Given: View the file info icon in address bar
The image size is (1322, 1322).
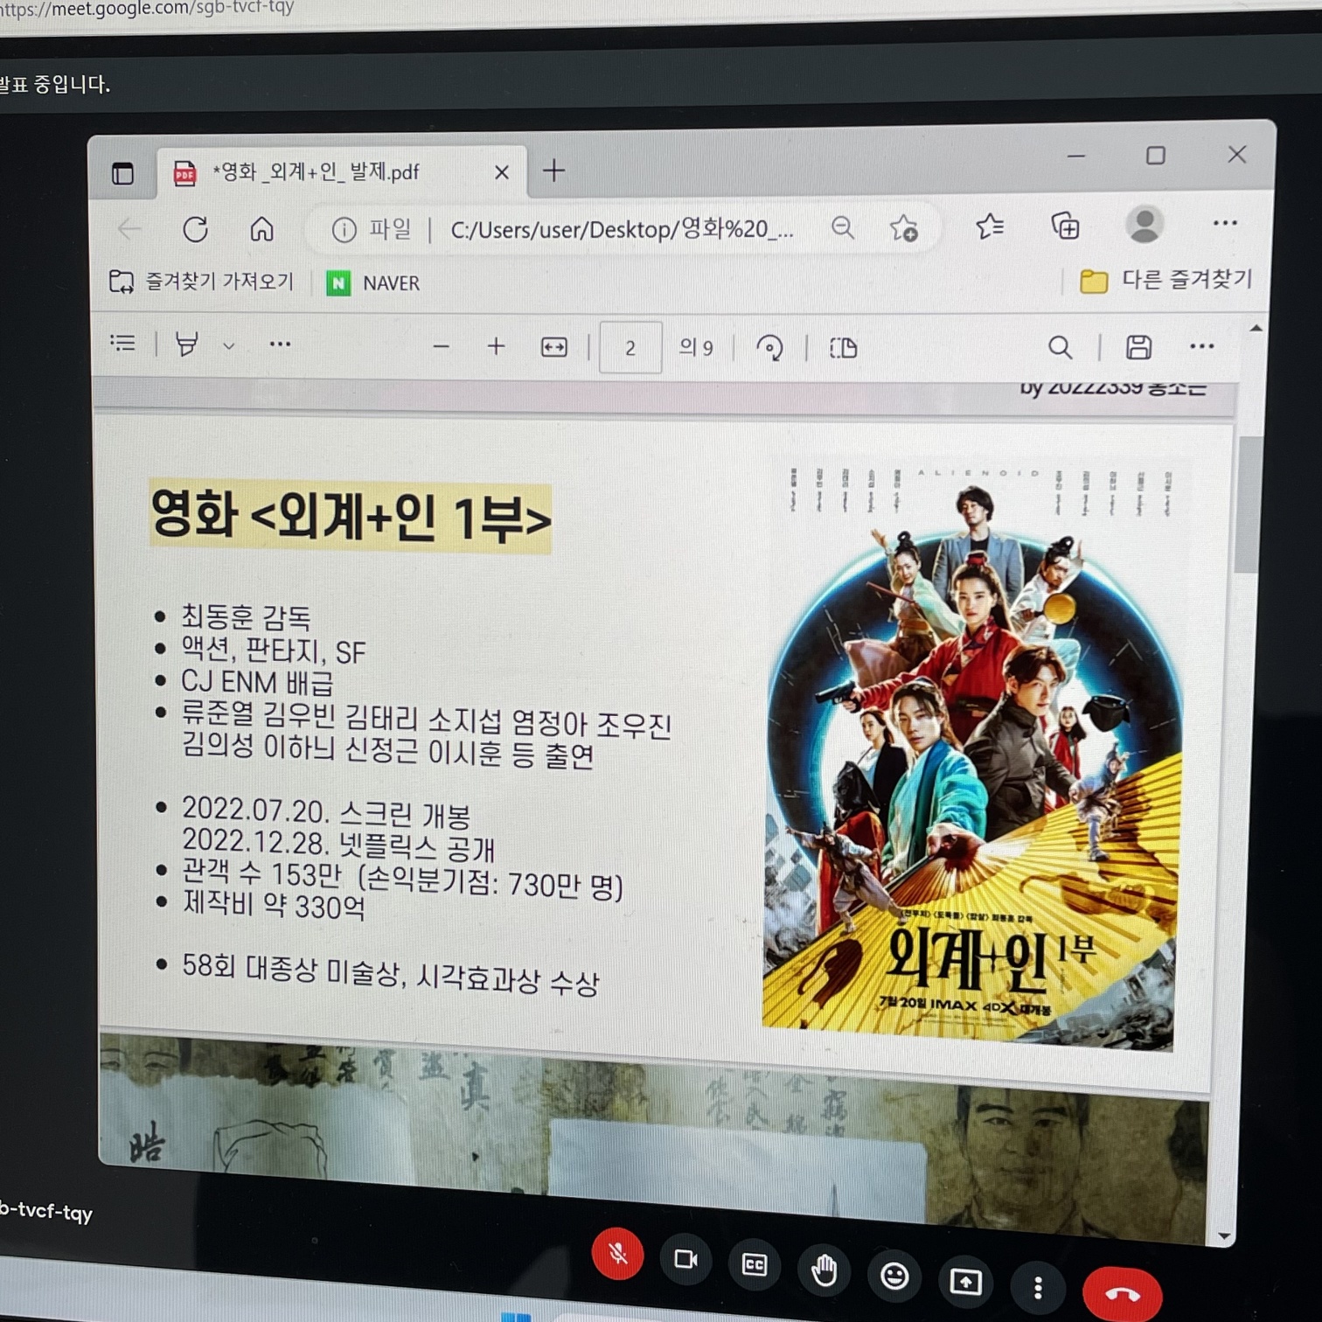Looking at the screenshot, I should (x=344, y=230).
